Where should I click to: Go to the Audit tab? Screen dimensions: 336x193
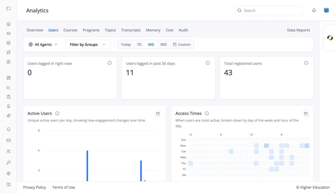[183, 30]
